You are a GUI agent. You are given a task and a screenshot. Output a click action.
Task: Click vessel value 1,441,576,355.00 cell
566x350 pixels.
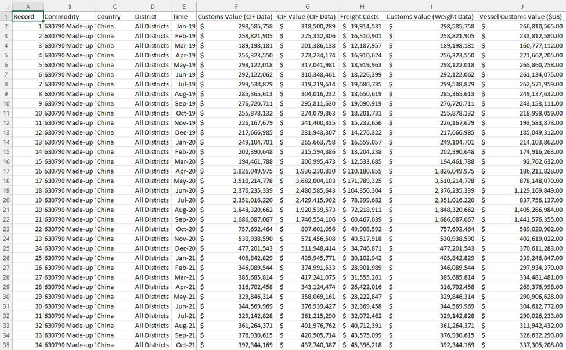tap(522, 219)
